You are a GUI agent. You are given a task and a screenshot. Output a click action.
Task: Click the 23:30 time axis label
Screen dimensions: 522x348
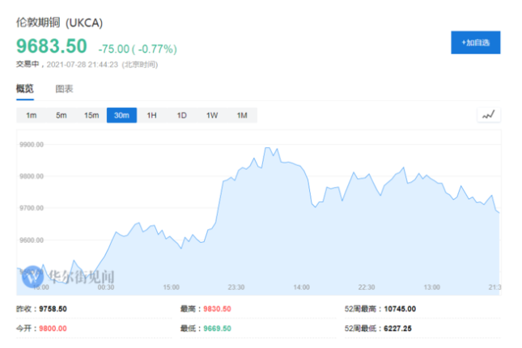(236, 286)
